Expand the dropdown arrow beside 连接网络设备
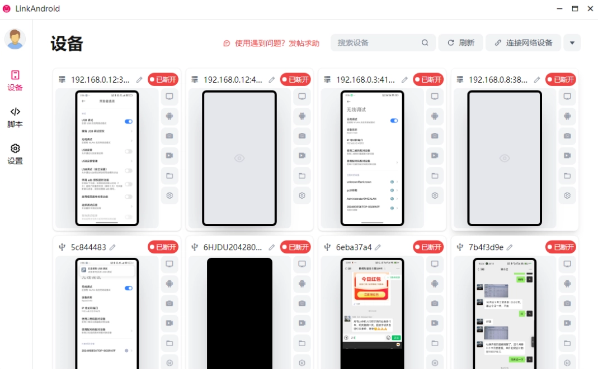The image size is (598, 369). click(x=572, y=43)
